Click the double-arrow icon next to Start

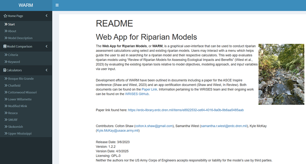tap(6, 24)
